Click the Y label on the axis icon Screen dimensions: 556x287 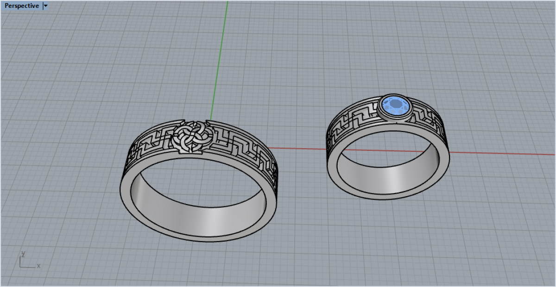click(22, 254)
